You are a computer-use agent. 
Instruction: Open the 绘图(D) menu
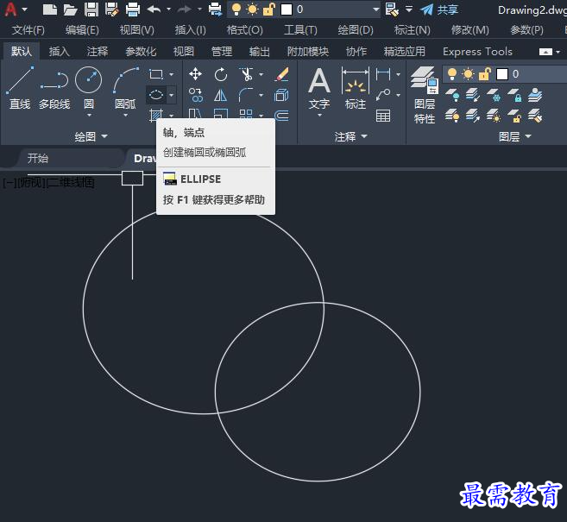click(x=356, y=29)
